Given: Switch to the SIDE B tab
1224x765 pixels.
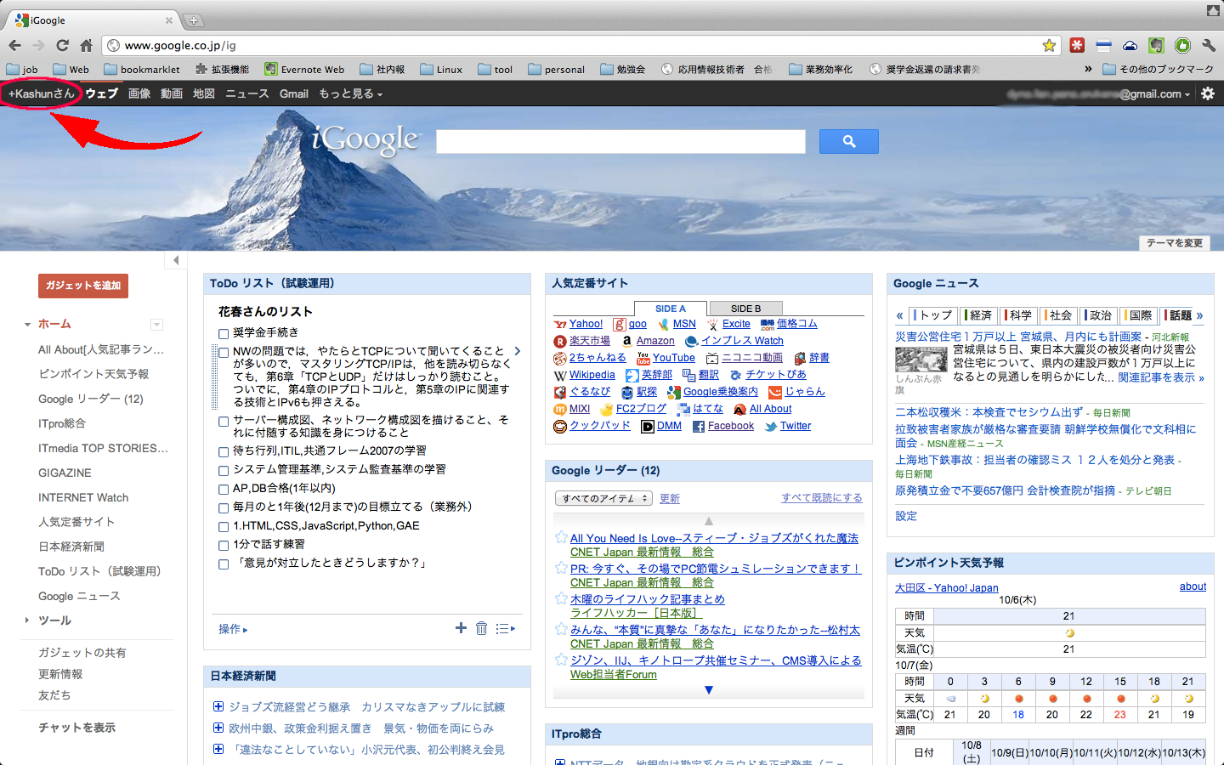Looking at the screenshot, I should point(745,309).
